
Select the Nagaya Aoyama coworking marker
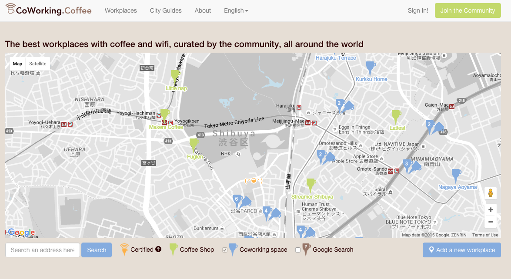point(456,175)
